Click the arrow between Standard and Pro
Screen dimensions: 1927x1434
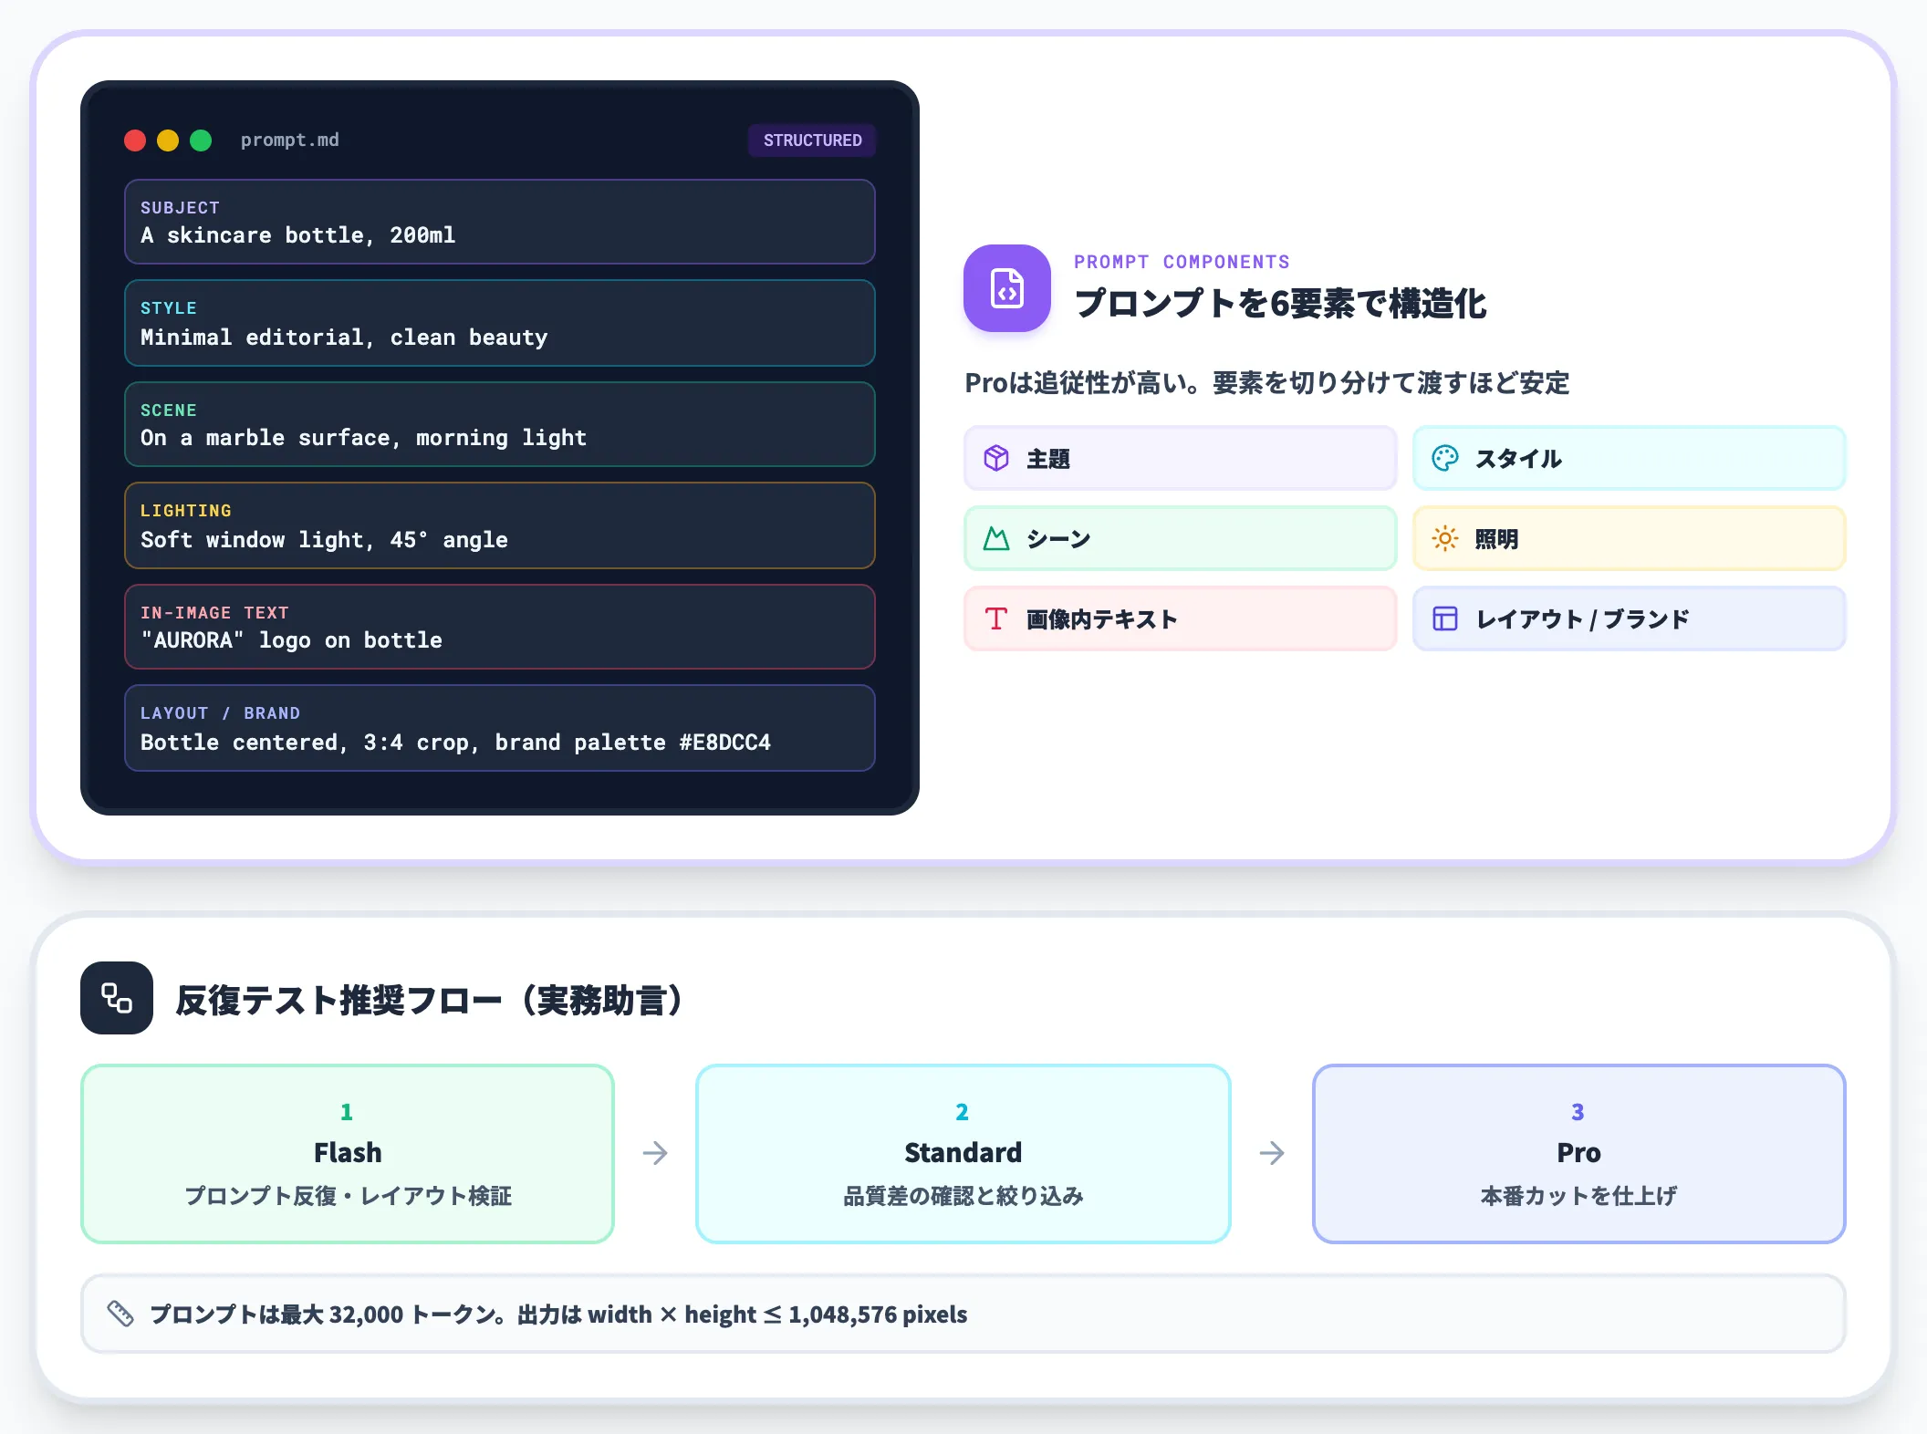click(x=1272, y=1153)
